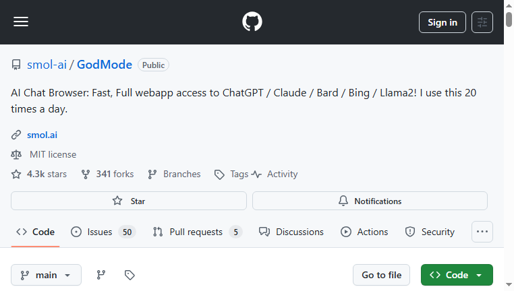This screenshot has width=514, height=291.
Task: Expand the green Code dropdown button
Action: pyautogui.click(x=457, y=275)
